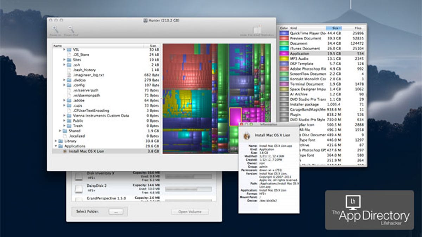Click the Install Mac OS X Lion row icon
Image resolution: width=422 pixels, height=237 pixels.
65,151
